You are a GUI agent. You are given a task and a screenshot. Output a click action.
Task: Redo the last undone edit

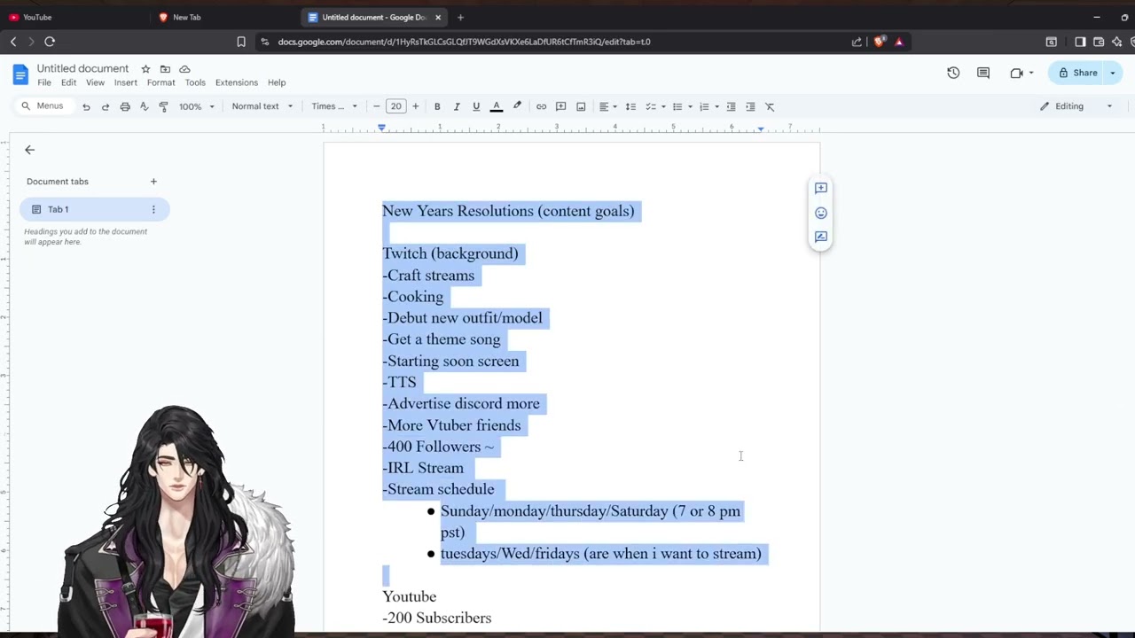(x=106, y=106)
